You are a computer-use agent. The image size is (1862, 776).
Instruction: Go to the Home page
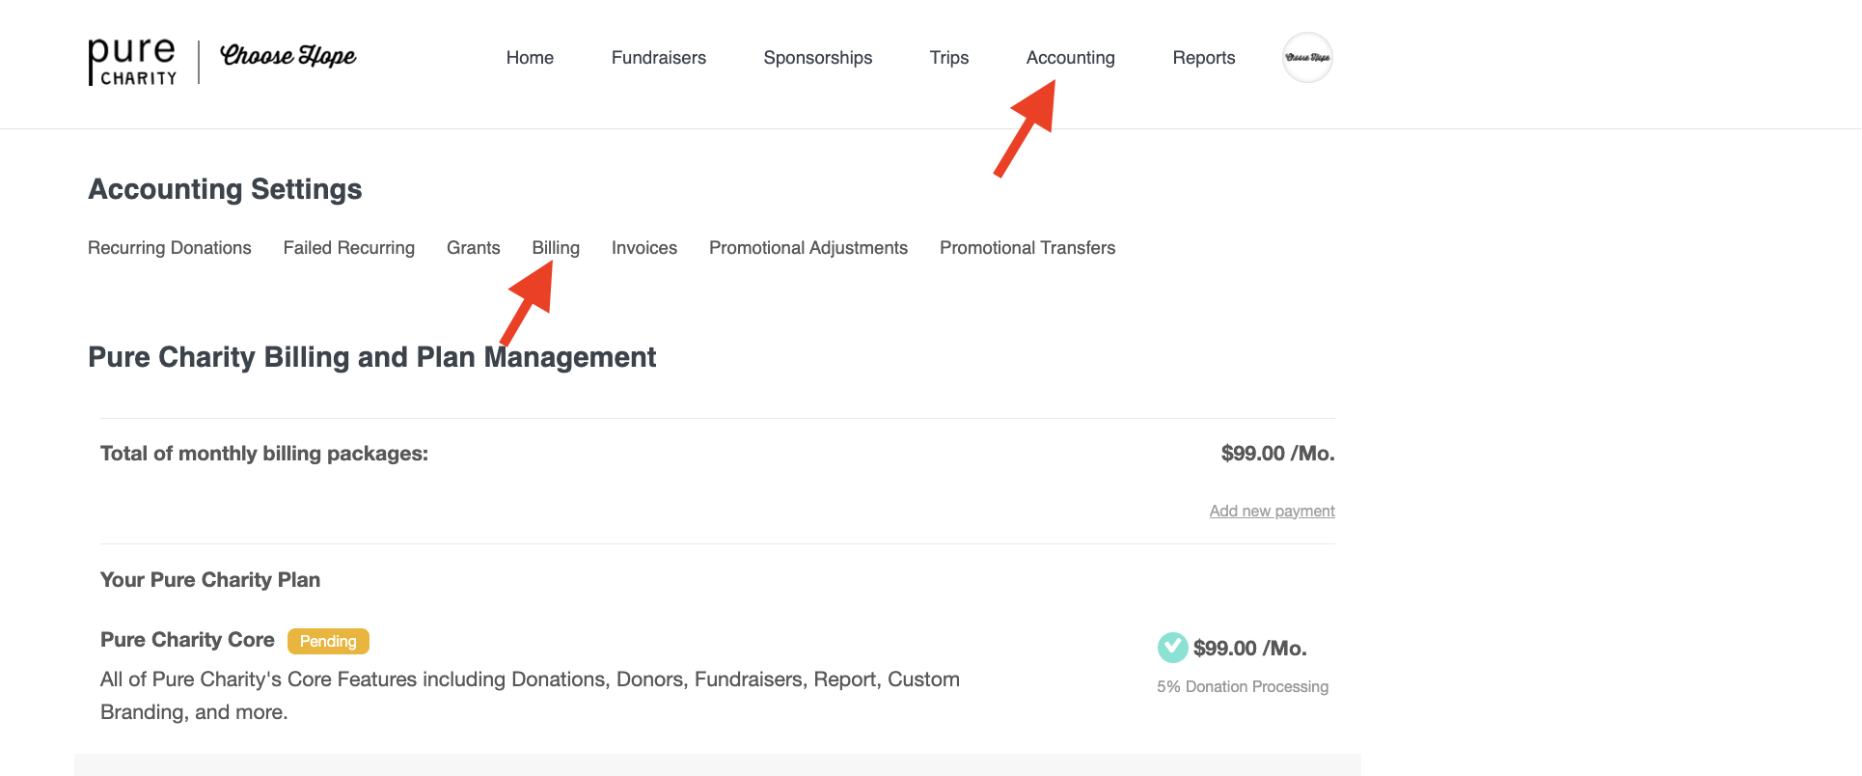point(530,58)
